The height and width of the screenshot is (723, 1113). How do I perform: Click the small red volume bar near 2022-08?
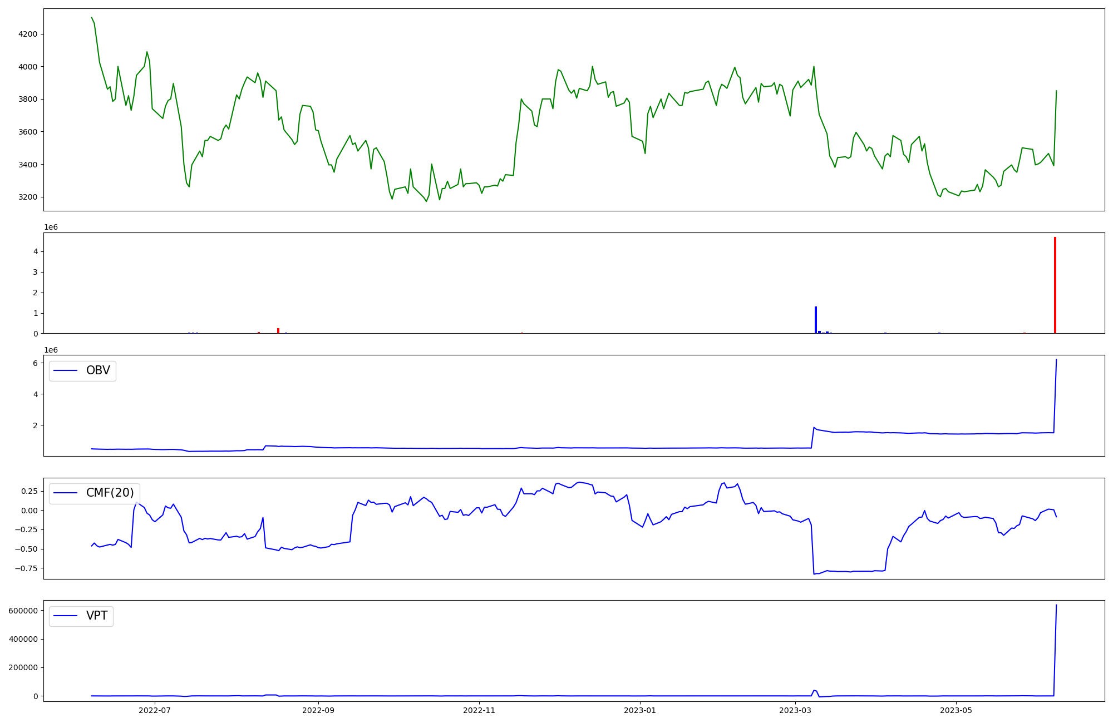coord(278,331)
